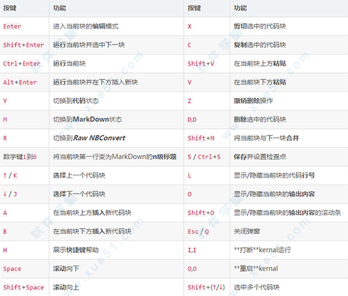Viewport: 348px width, 296px height.
Task: Click the S / Ctrl+S key label
Action: (204, 157)
